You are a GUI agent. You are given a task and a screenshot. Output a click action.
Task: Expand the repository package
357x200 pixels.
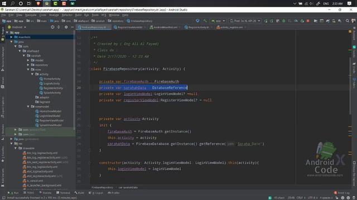point(28,65)
